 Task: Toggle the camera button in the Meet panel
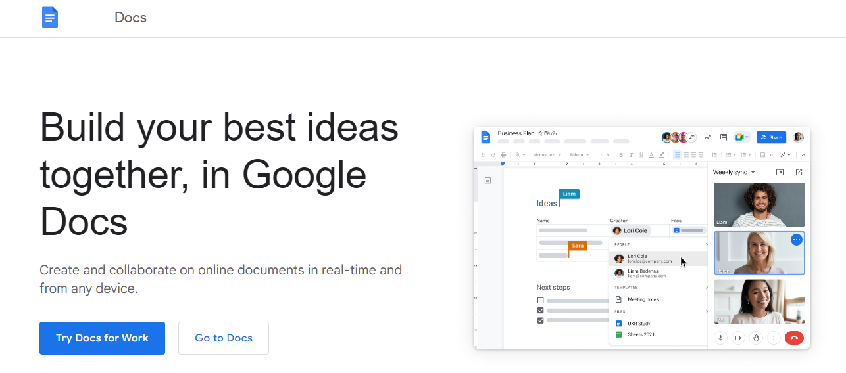[x=738, y=338]
